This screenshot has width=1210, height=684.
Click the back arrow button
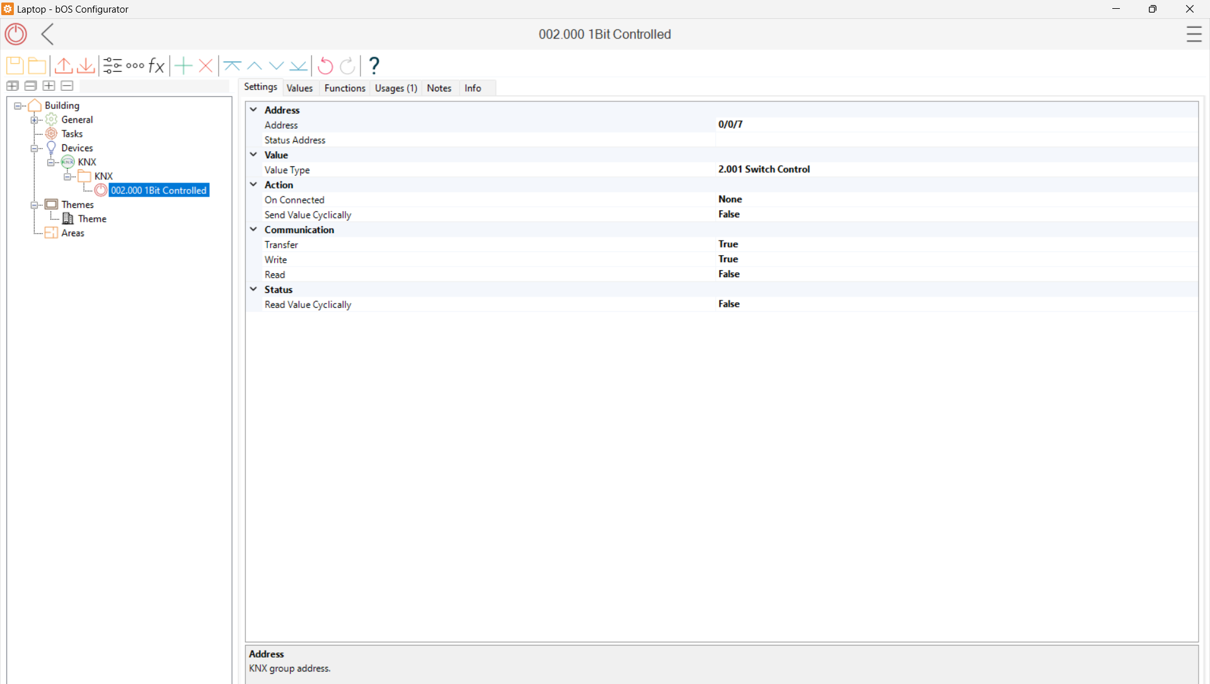coord(48,34)
